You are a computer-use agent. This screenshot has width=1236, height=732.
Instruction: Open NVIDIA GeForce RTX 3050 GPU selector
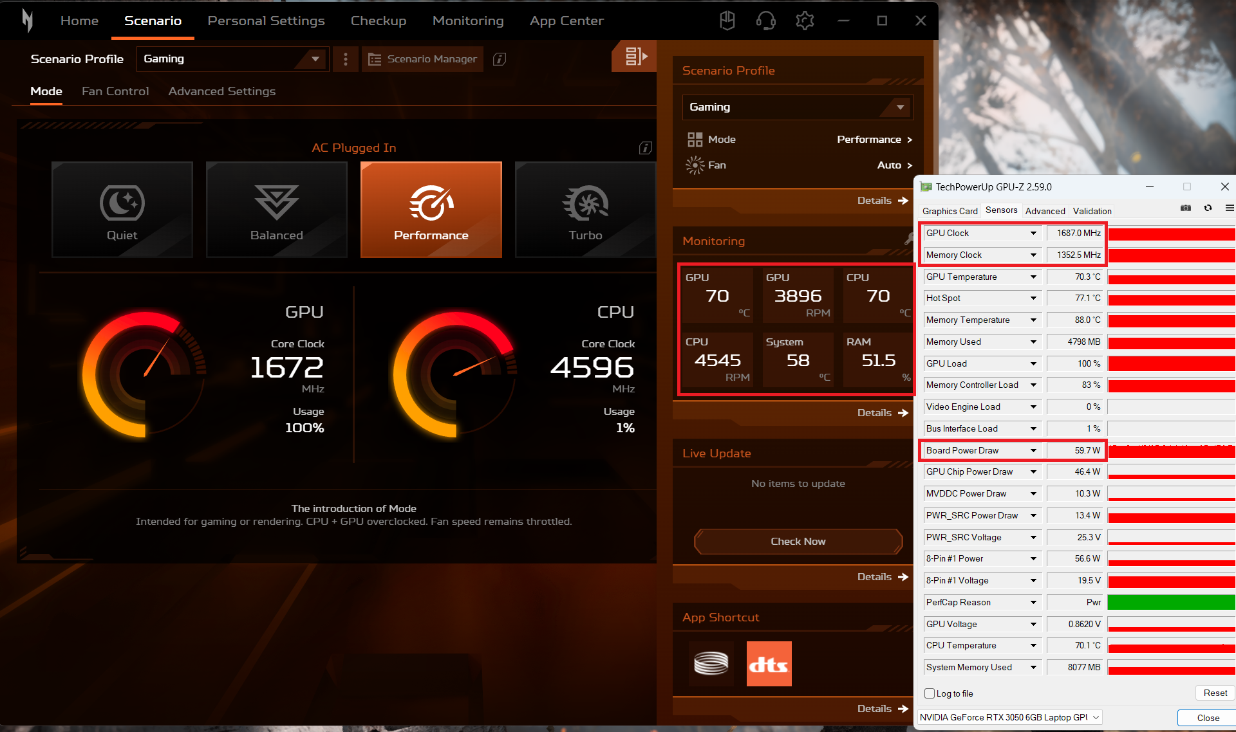[1009, 717]
